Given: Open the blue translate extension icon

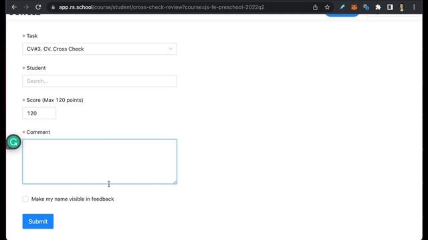Looking at the screenshot, I should [366, 7].
